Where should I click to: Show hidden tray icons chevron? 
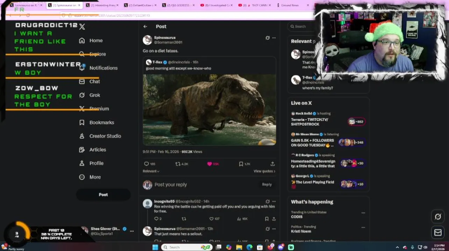click(397, 247)
